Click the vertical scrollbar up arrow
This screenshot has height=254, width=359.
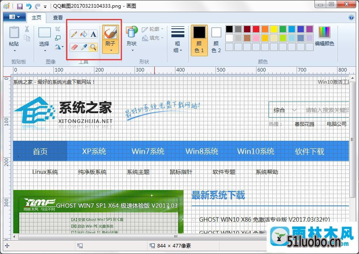tap(353, 78)
